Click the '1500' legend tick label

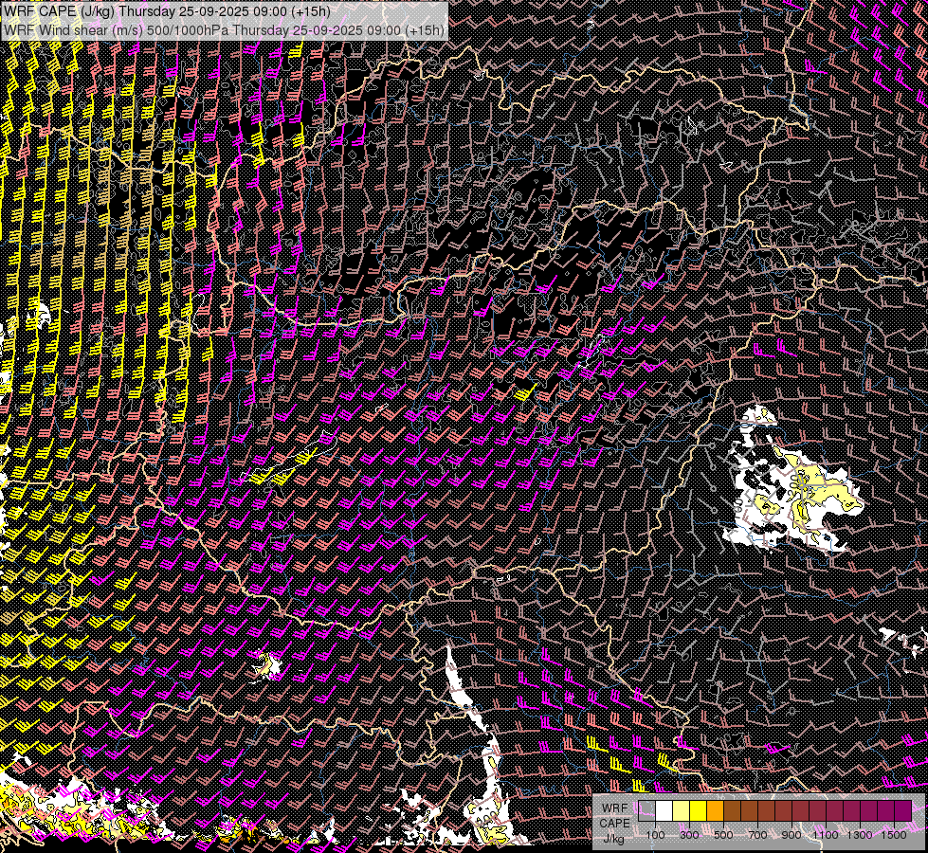[x=894, y=835]
